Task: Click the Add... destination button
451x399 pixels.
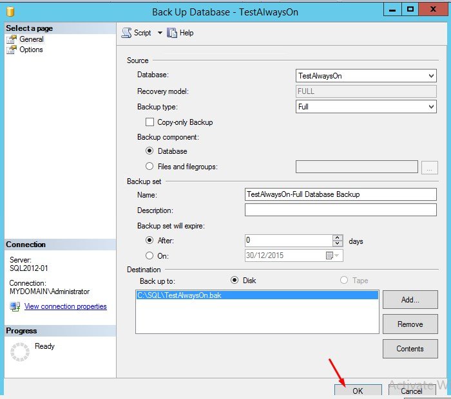Action: point(408,300)
